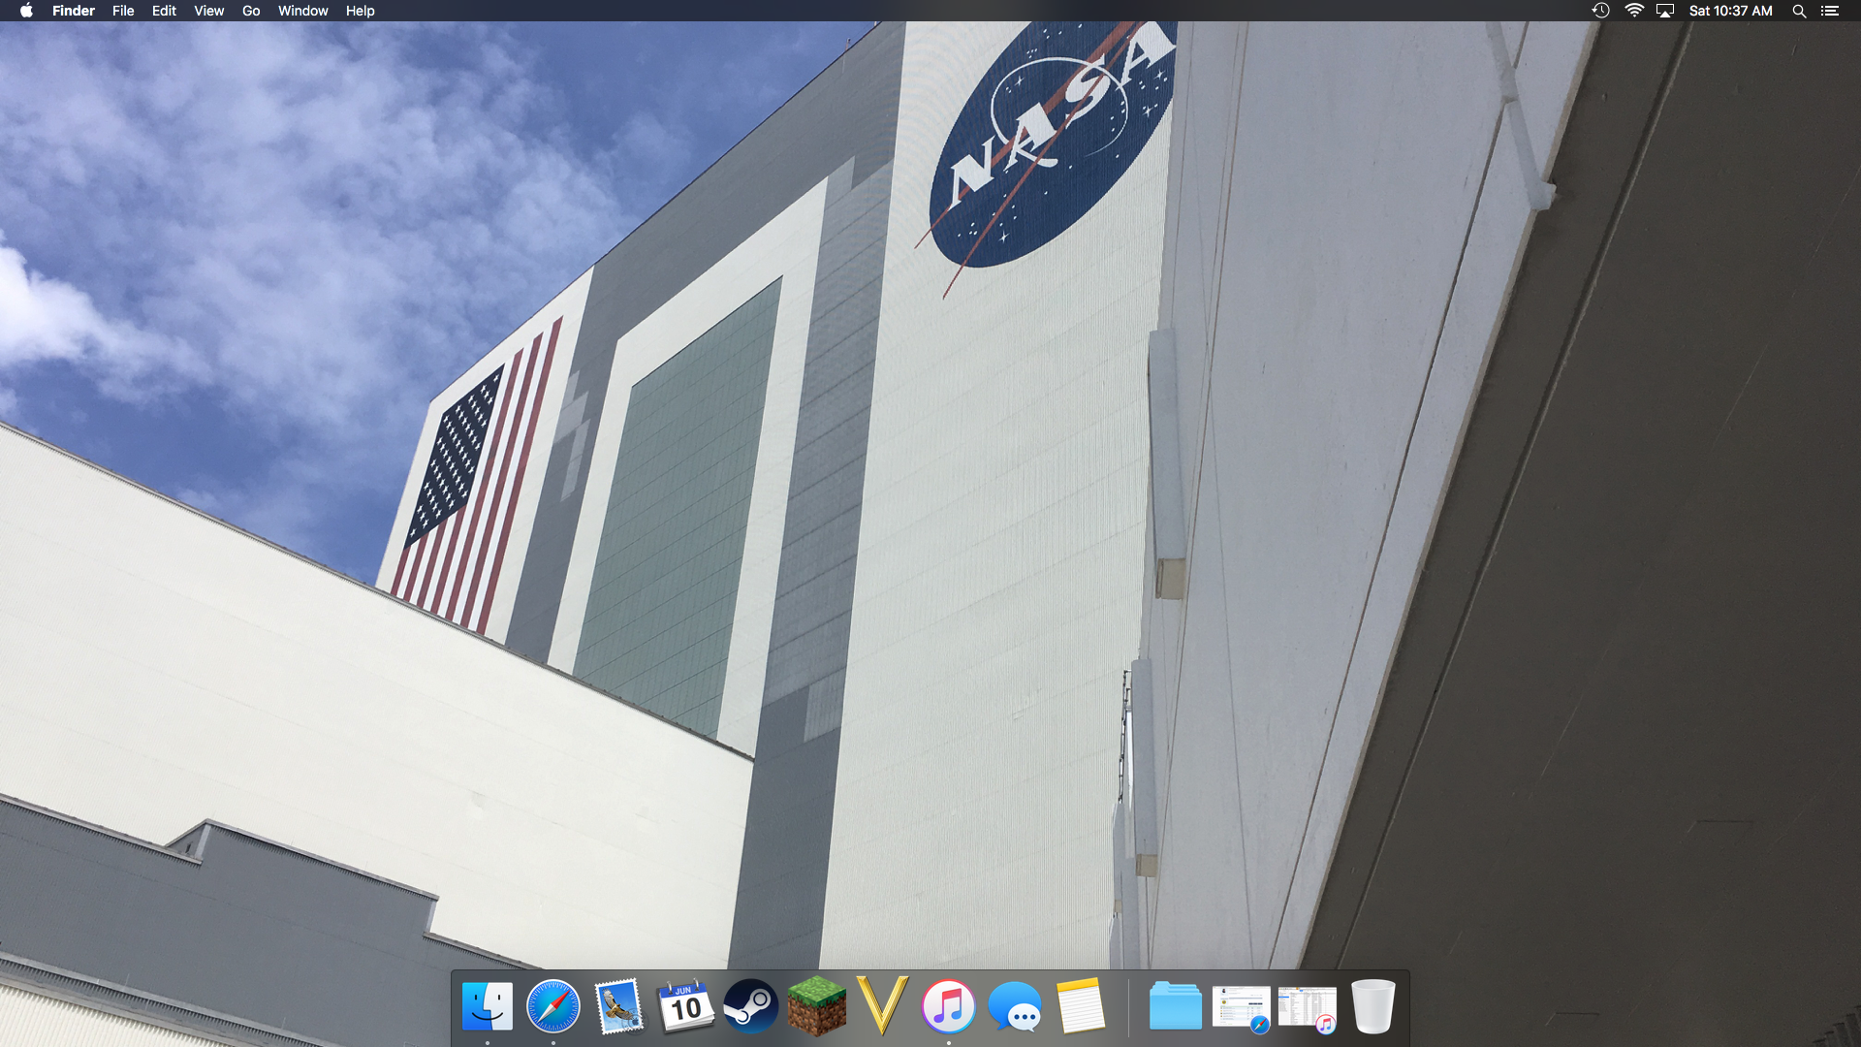Open the File menu
This screenshot has height=1047, width=1861.
tap(123, 11)
